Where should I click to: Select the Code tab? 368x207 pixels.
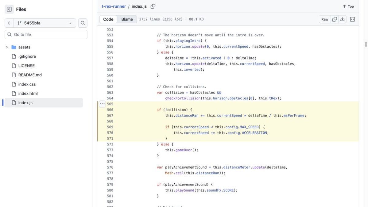pos(108,19)
